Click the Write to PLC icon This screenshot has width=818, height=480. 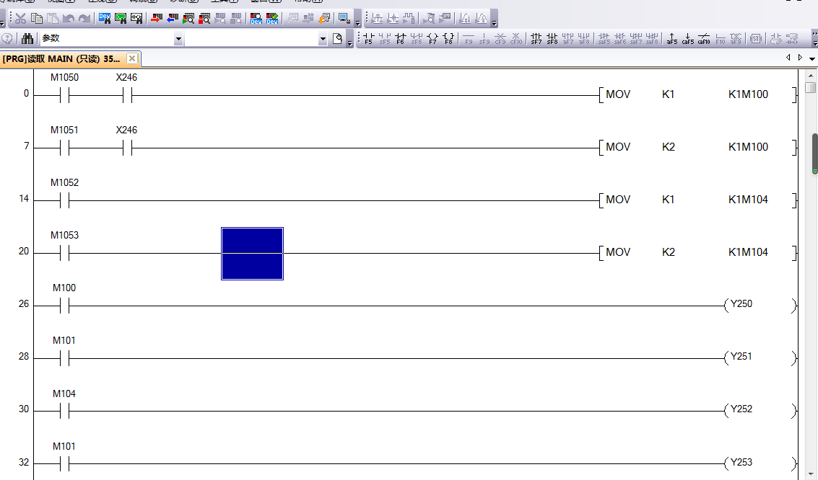pyautogui.click(x=156, y=19)
